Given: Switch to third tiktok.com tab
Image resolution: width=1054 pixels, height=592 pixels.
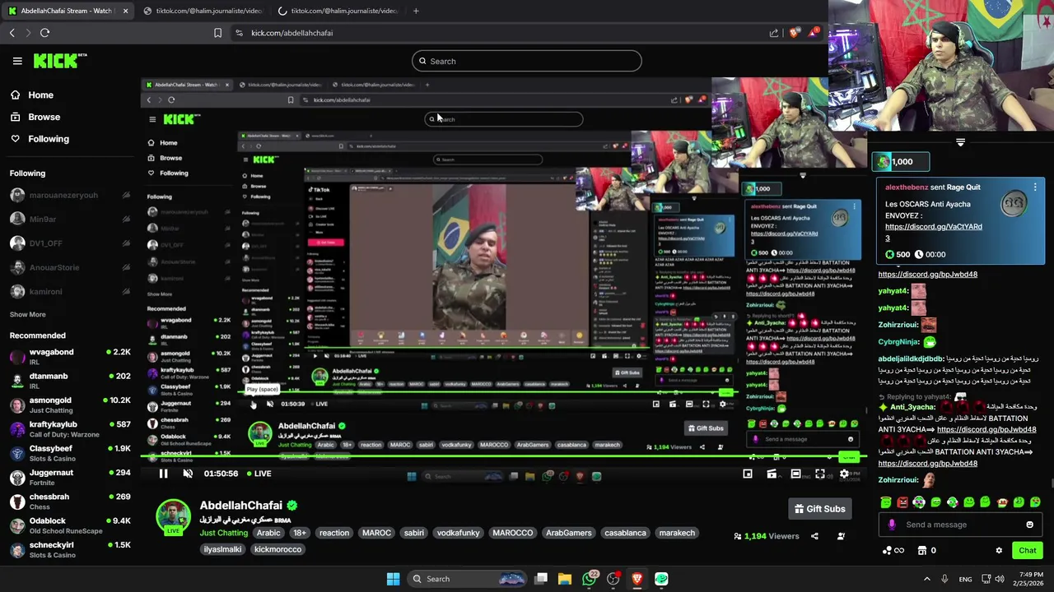Looking at the screenshot, I should 338,11.
